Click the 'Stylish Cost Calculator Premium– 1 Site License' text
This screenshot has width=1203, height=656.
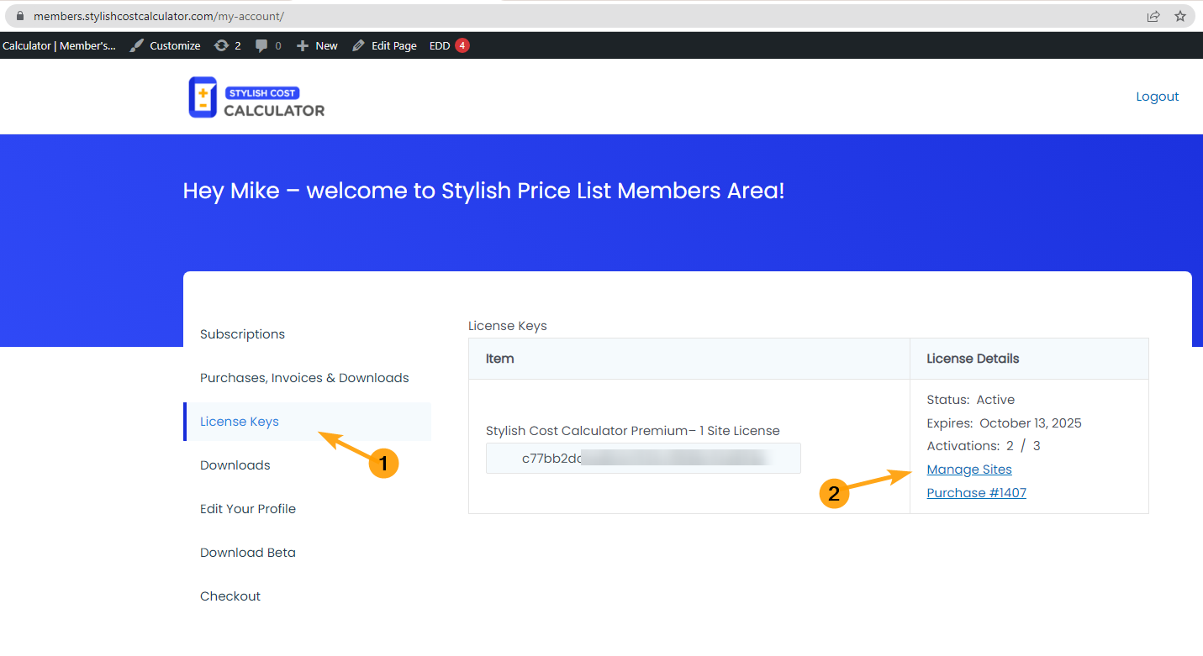(633, 431)
